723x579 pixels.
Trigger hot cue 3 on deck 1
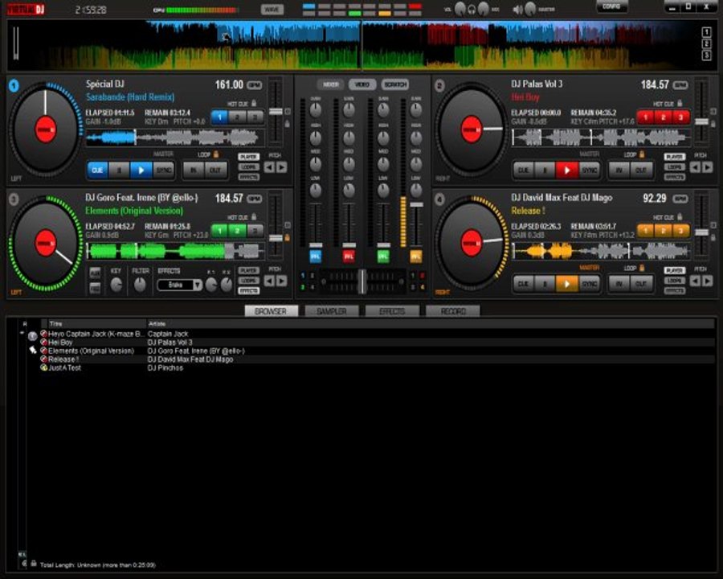click(x=255, y=117)
